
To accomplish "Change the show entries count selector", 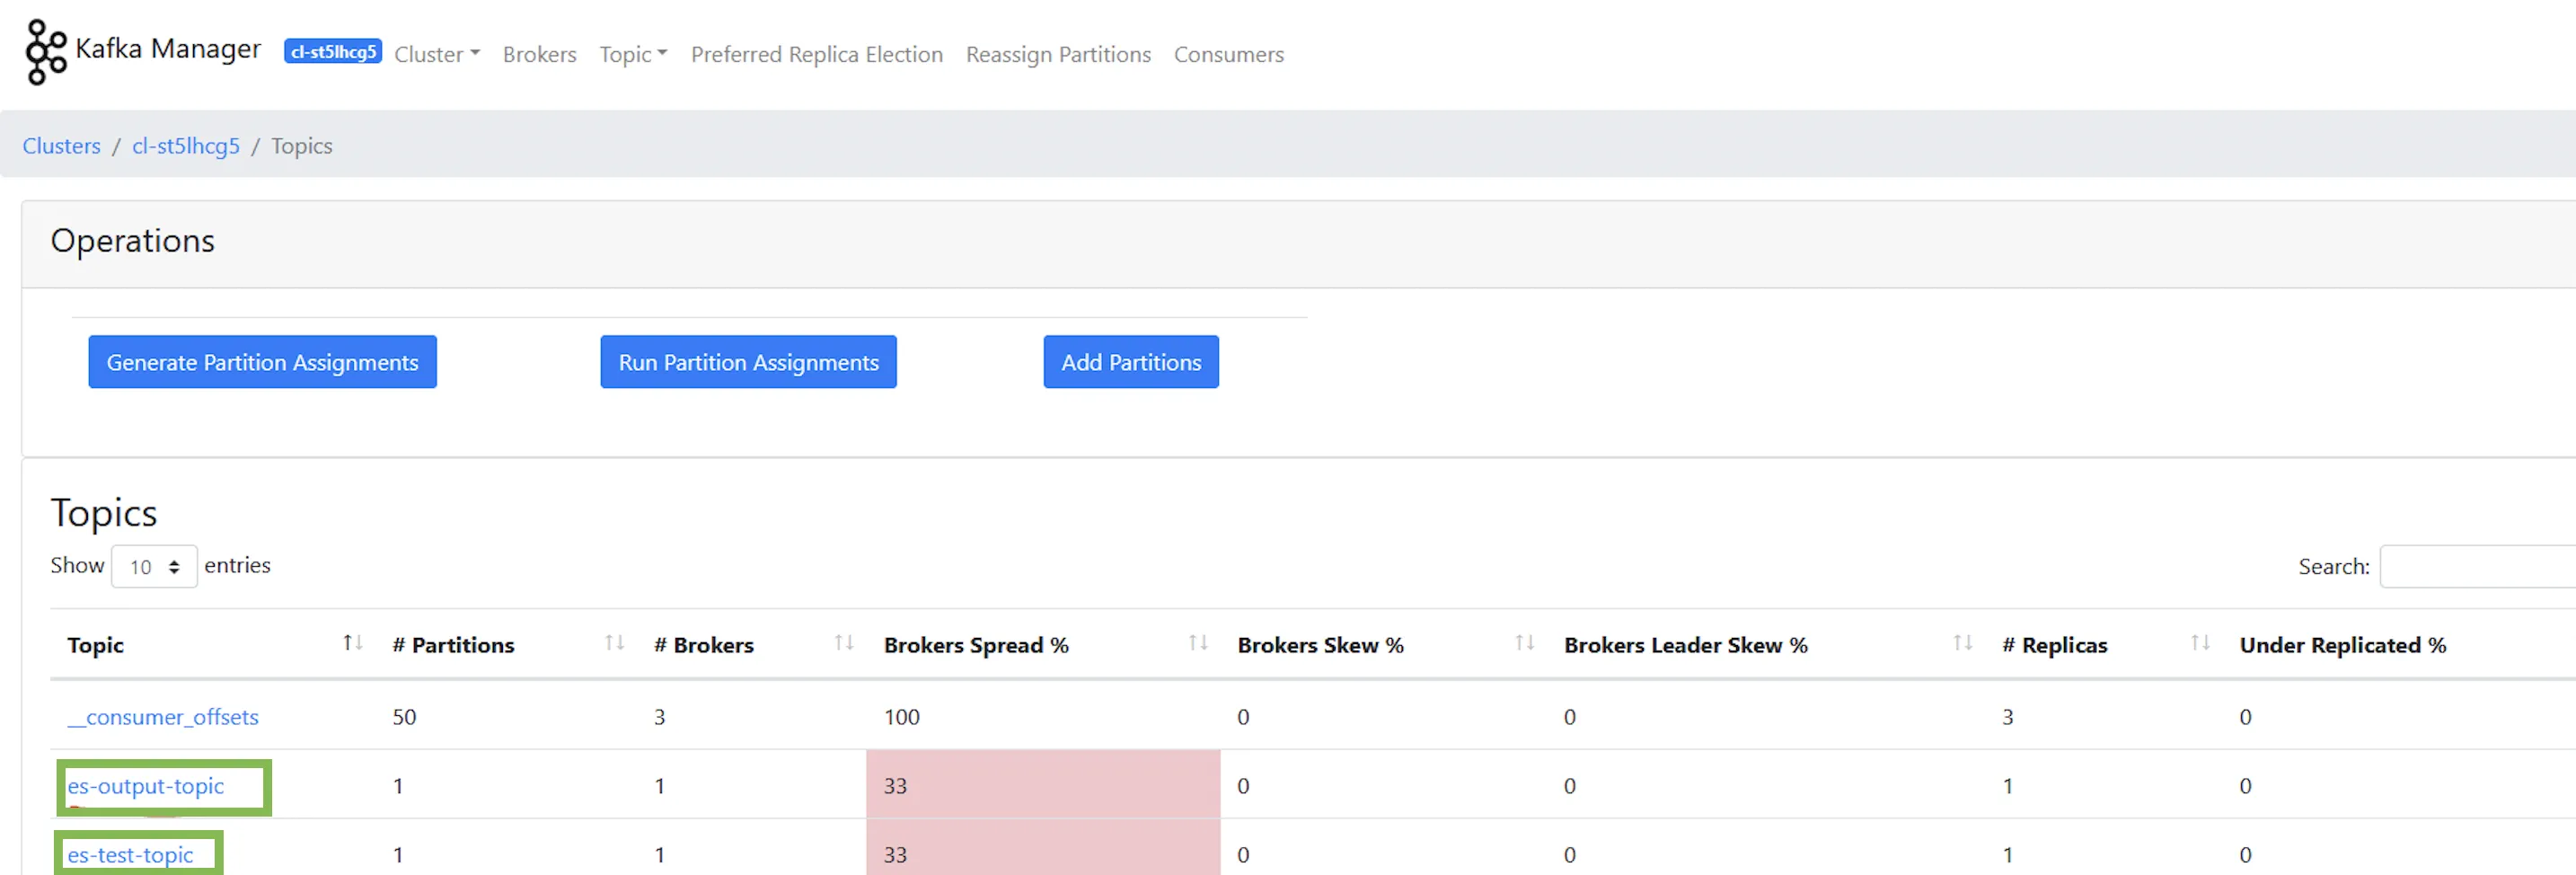I will click(x=154, y=567).
